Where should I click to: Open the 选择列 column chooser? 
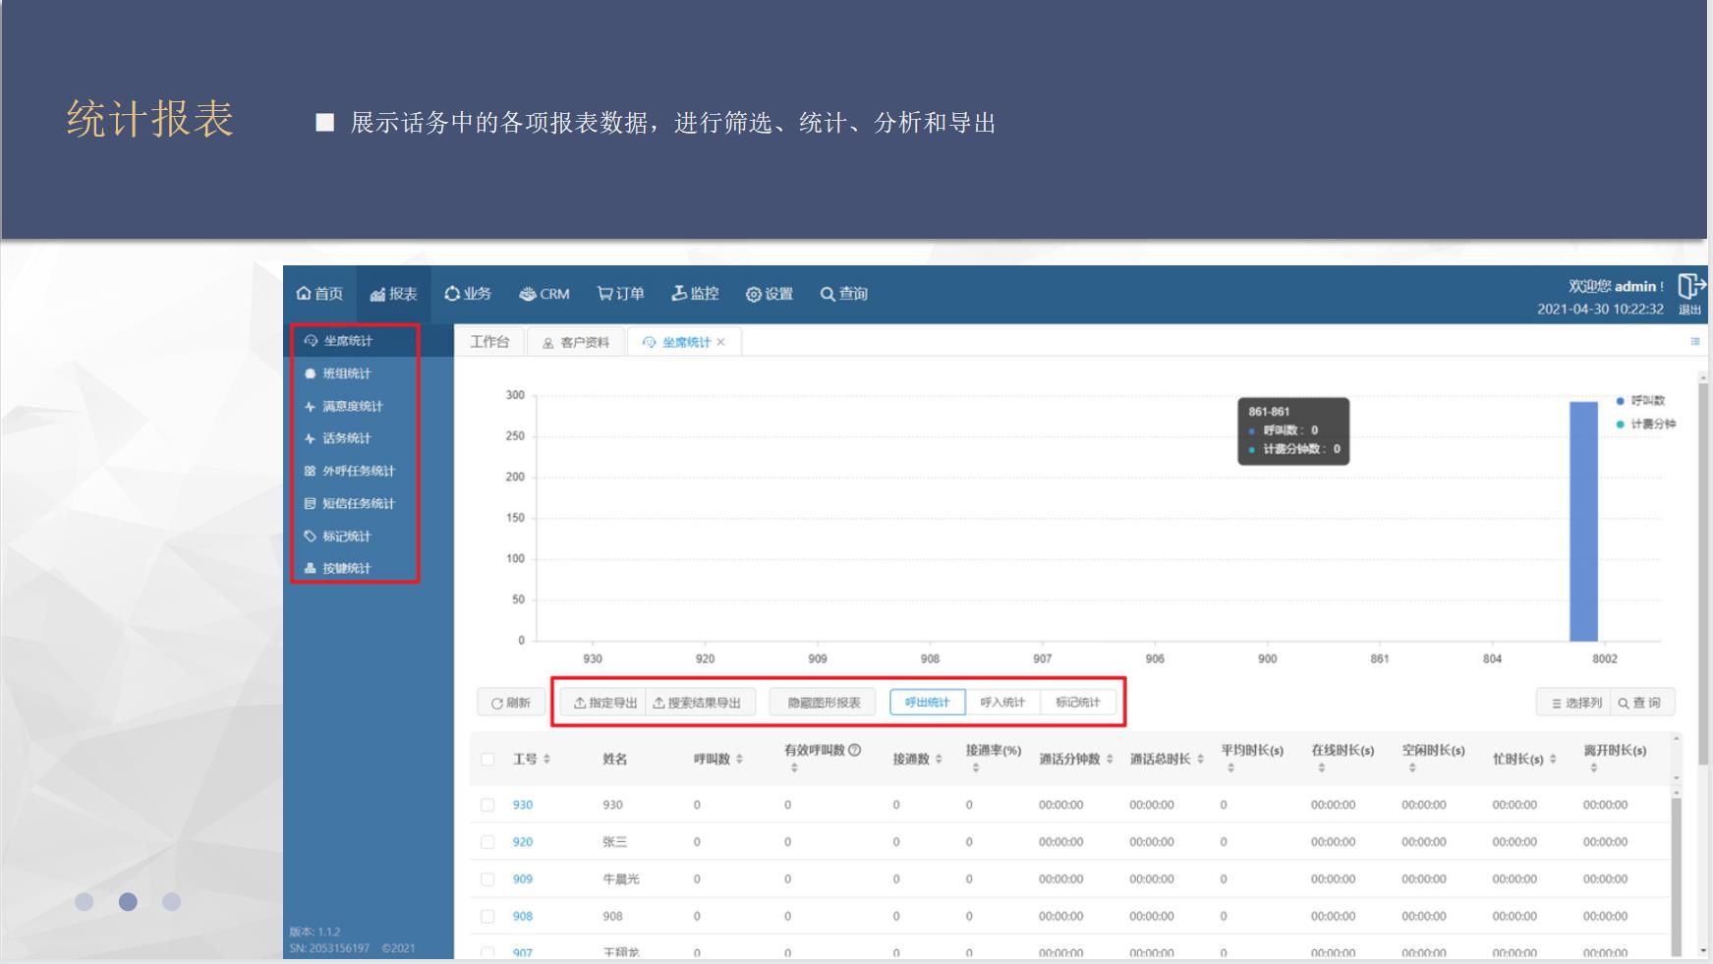1575,703
